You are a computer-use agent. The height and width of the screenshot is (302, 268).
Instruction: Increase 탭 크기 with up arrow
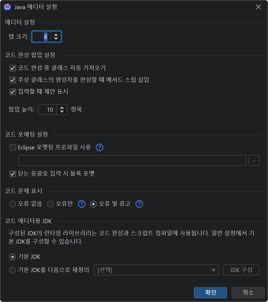pyautogui.click(x=56, y=35)
